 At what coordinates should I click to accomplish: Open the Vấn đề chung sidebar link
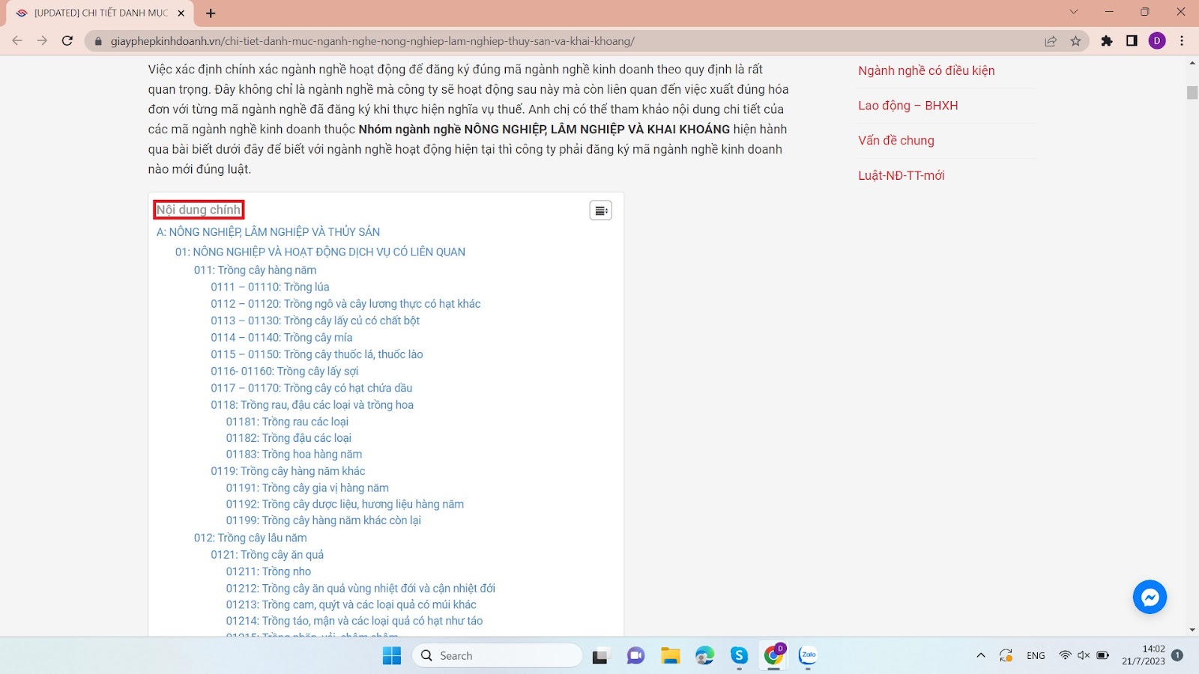pyautogui.click(x=896, y=140)
